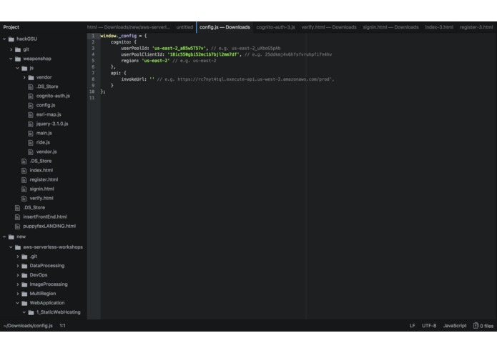The image size is (497, 353).
Task: Expand the git folder chevron under hackGSU
Action: tap(11, 49)
